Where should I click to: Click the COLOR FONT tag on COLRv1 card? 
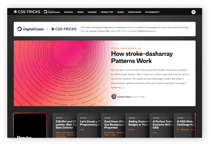point(60,135)
